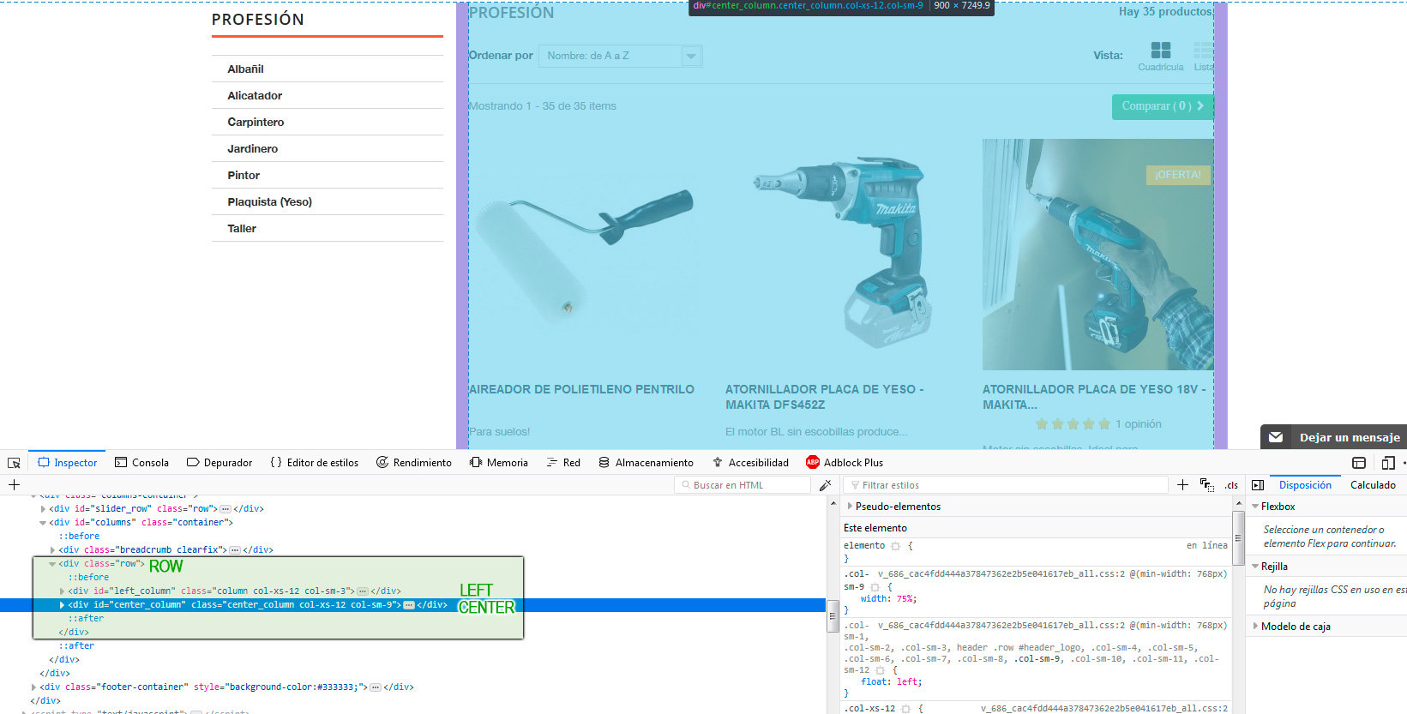Switch to the Consola tab
The height and width of the screenshot is (714, 1407).
tap(141, 463)
